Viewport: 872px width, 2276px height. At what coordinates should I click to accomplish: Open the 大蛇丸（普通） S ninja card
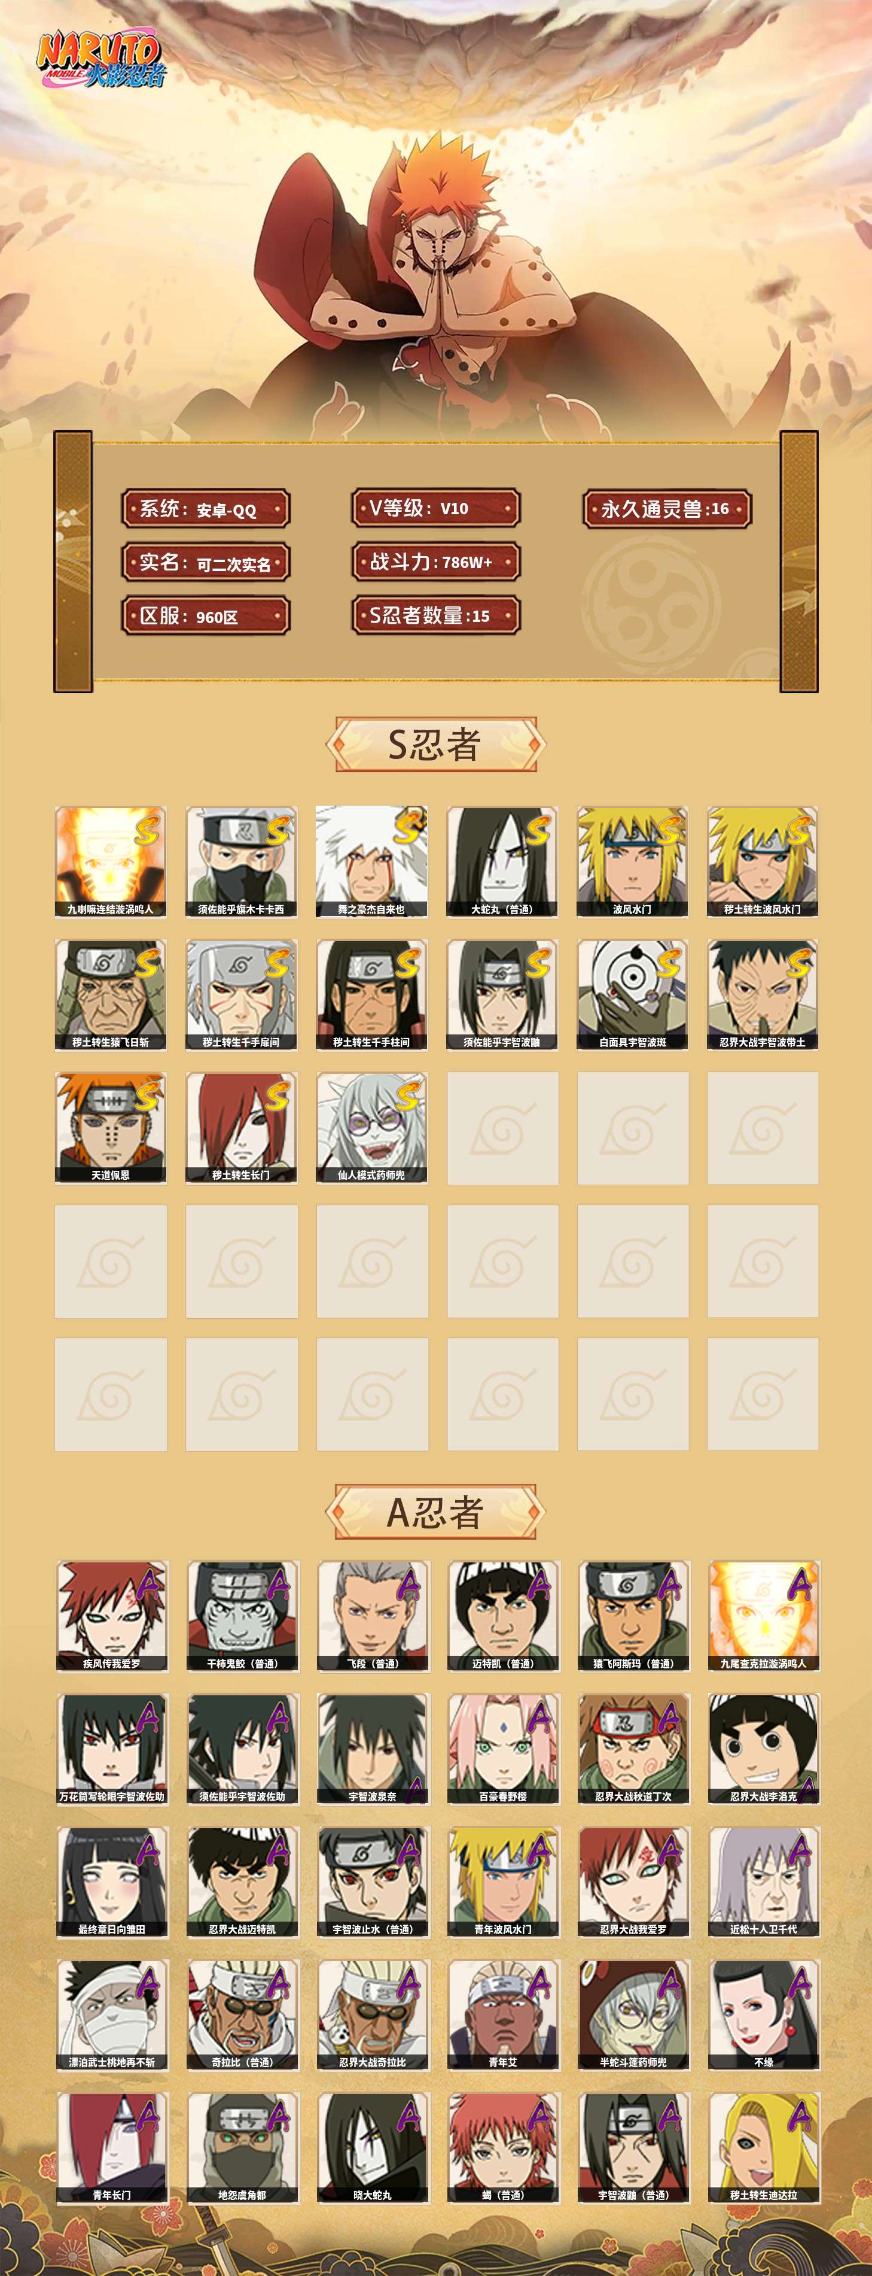(502, 861)
